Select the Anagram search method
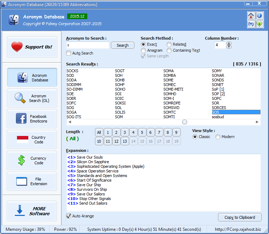 (143, 51)
